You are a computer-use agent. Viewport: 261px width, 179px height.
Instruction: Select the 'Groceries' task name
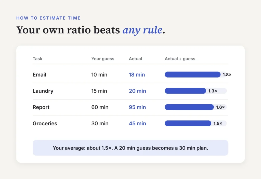click(45, 124)
